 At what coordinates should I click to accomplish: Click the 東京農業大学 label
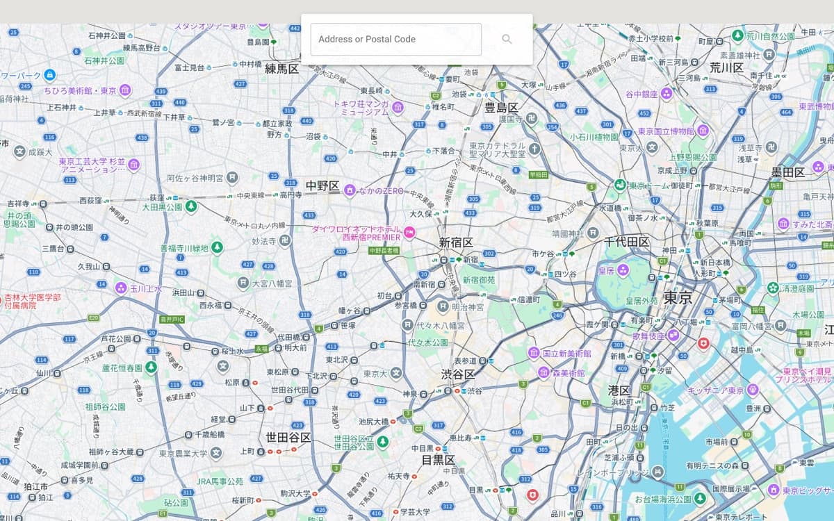click(x=183, y=454)
